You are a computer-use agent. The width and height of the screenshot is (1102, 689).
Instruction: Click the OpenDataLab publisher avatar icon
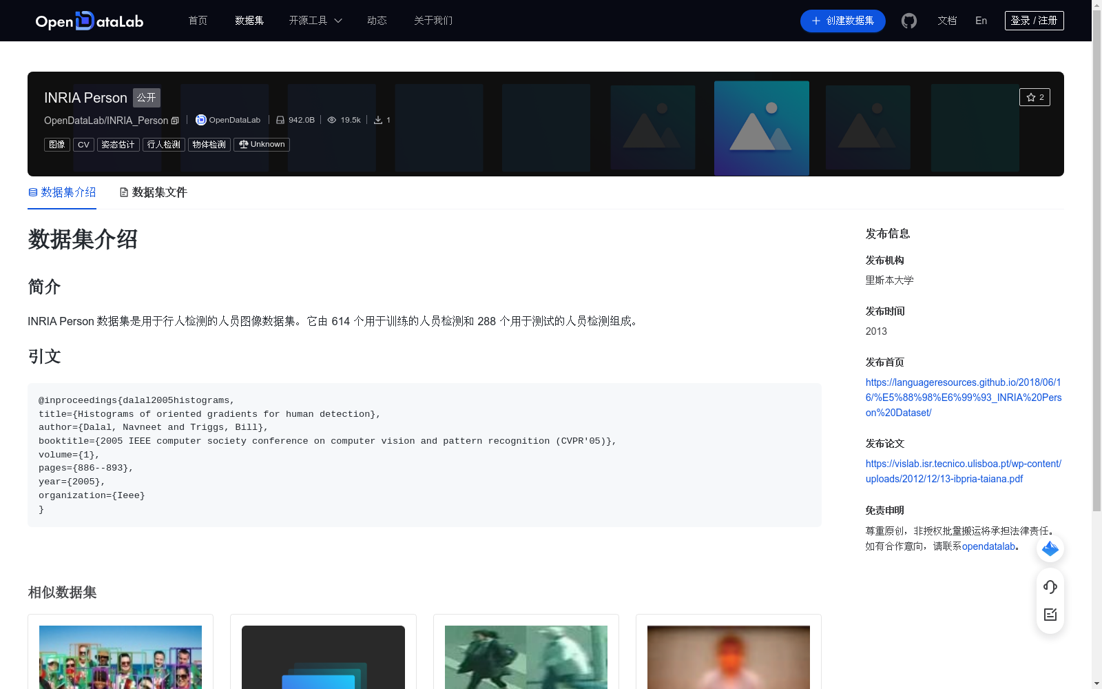click(x=201, y=120)
